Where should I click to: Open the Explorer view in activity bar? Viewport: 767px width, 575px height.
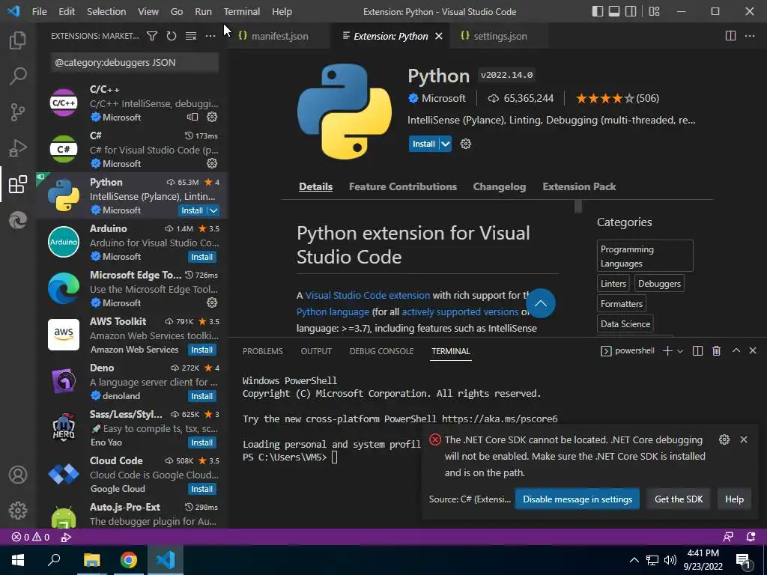[18, 40]
